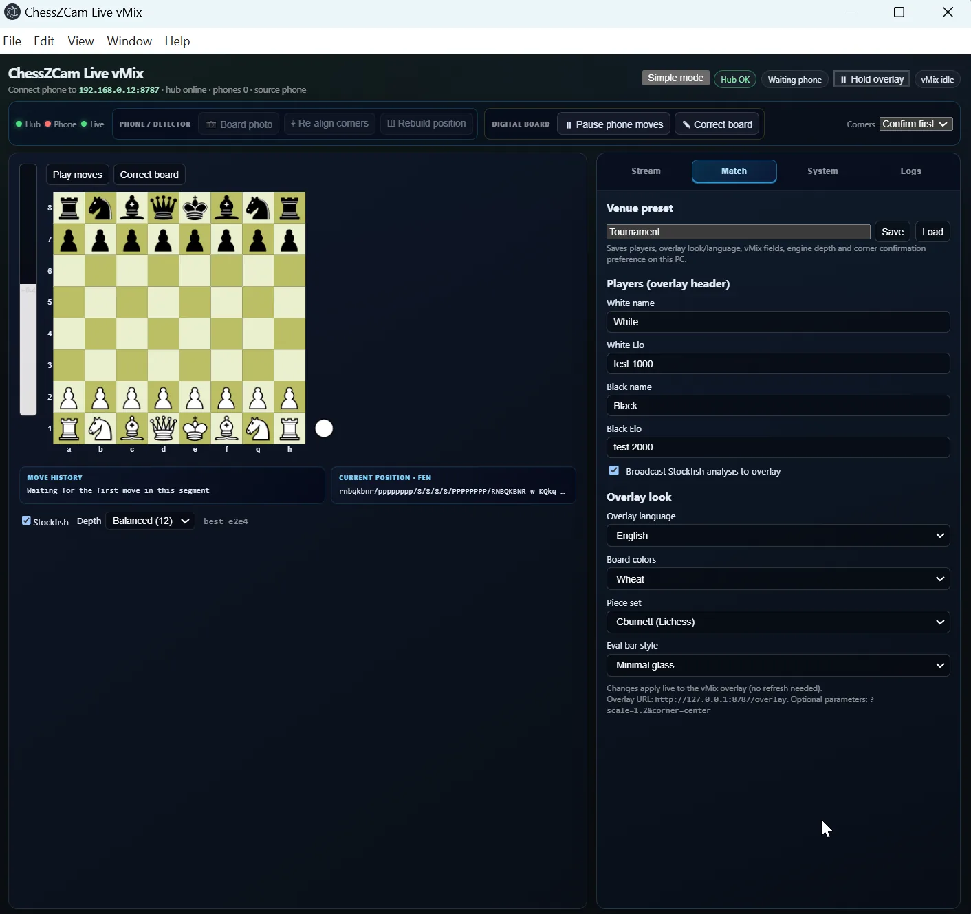Save the venue preset
Viewport: 971px width, 914px height.
point(893,232)
